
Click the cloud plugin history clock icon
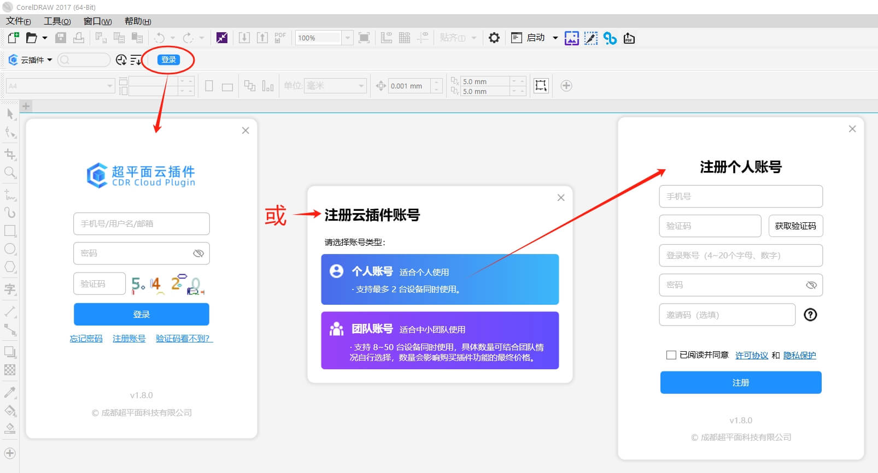[x=121, y=60]
